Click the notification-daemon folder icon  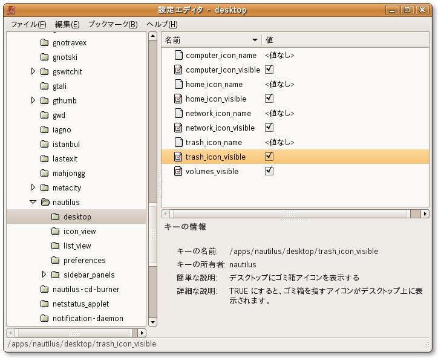tap(44, 318)
